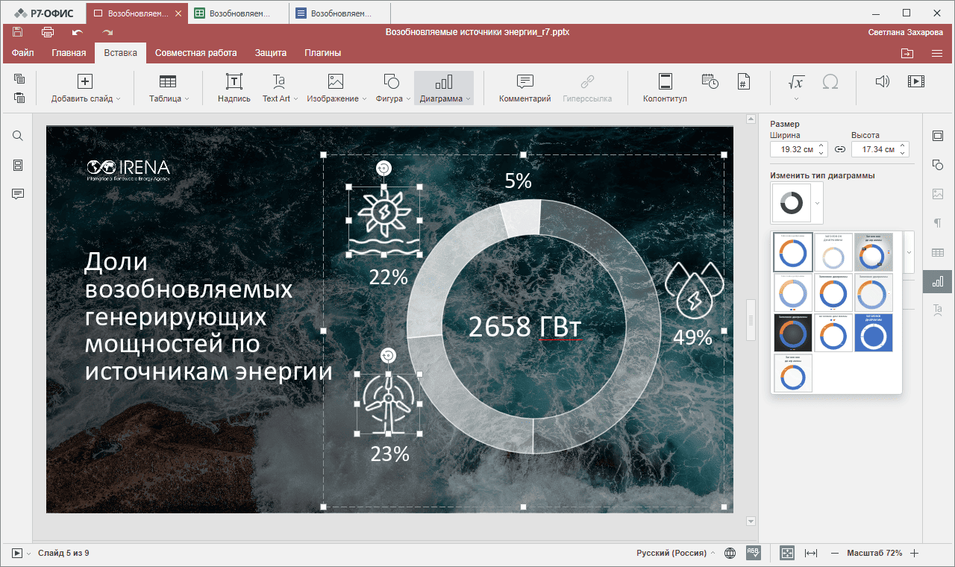Screen dimensions: 955x567
Task: Zoom in with the plus button
Action: (x=915, y=553)
